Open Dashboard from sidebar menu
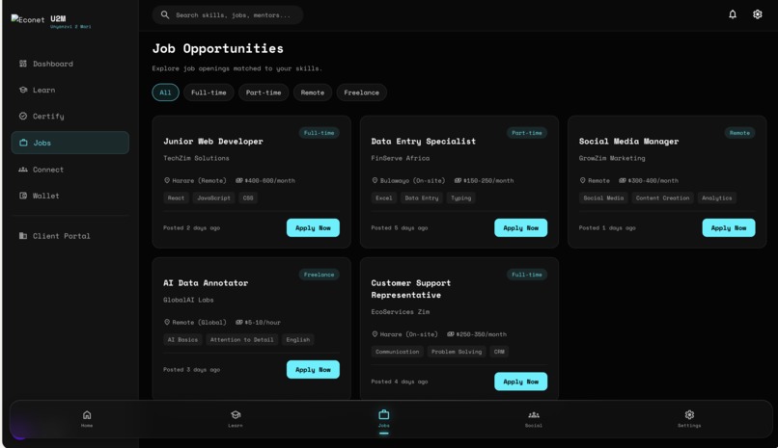Screen dimensions: 778x448 point(69,64)
